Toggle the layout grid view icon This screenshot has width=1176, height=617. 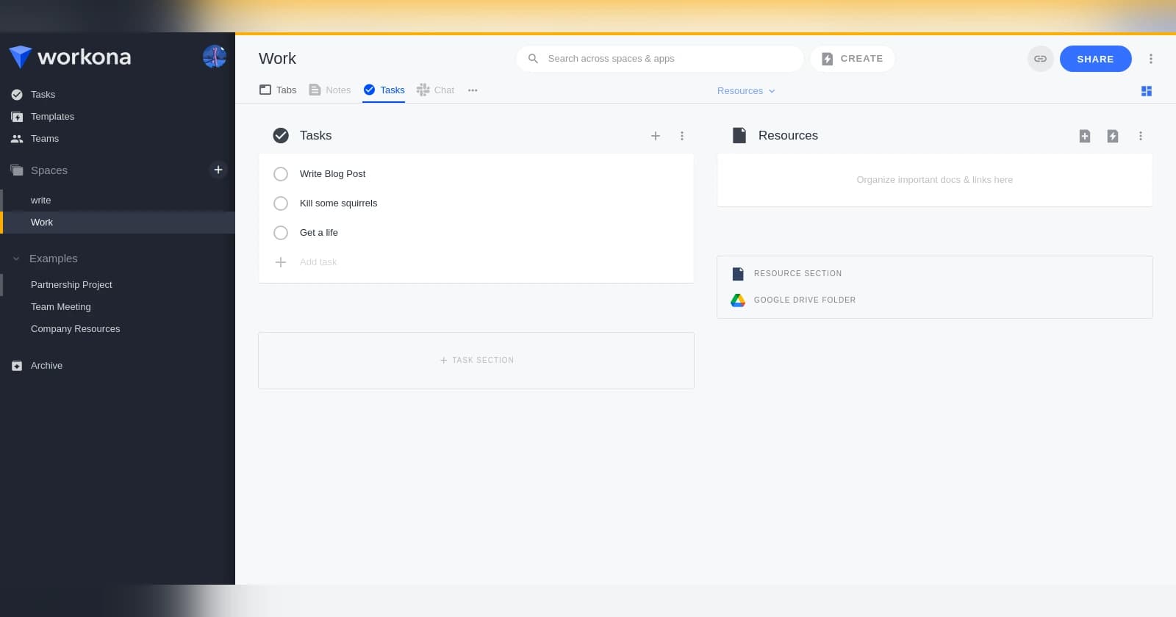pyautogui.click(x=1146, y=91)
